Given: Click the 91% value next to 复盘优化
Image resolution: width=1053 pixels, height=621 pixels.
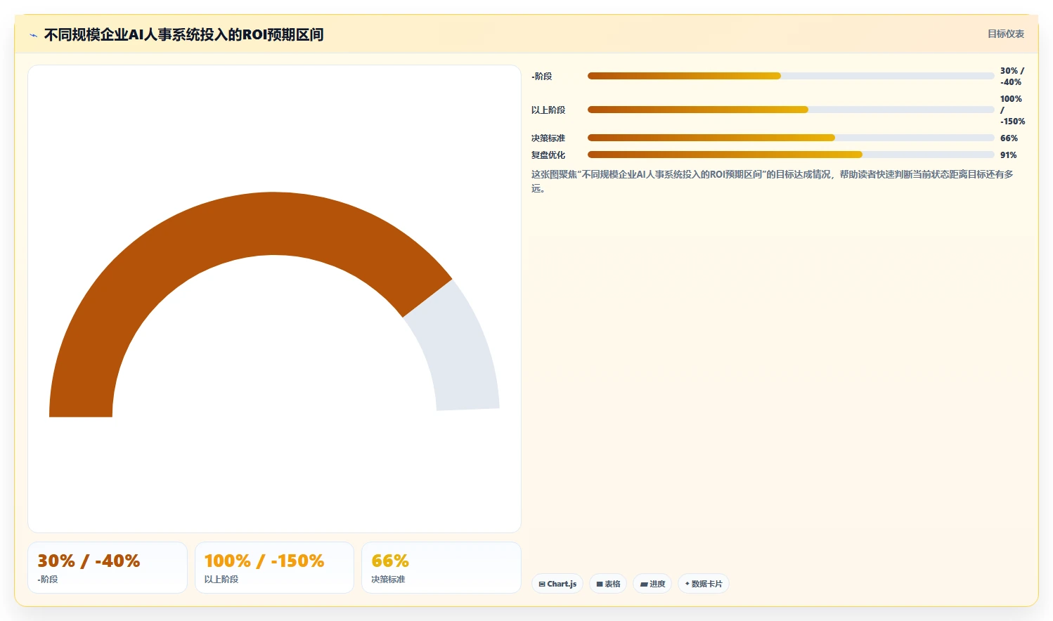Looking at the screenshot, I should point(1009,155).
